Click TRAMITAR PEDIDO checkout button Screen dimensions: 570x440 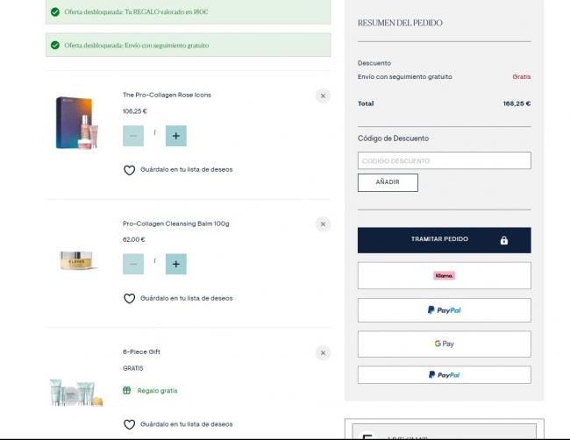(x=445, y=240)
